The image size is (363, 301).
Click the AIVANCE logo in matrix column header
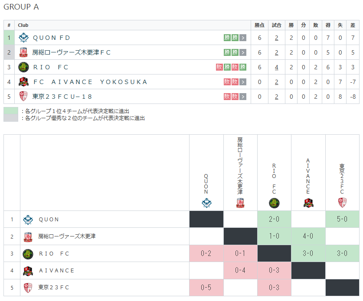point(308,203)
